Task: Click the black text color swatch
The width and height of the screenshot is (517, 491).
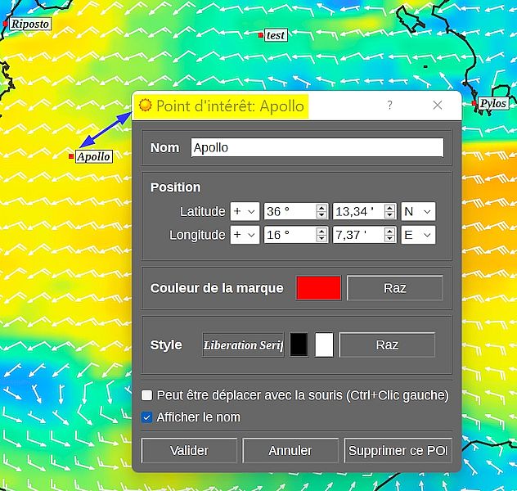Action: (x=299, y=345)
